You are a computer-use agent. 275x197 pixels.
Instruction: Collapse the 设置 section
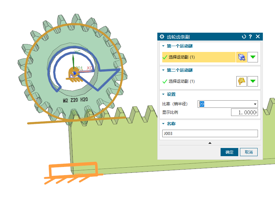163,94
